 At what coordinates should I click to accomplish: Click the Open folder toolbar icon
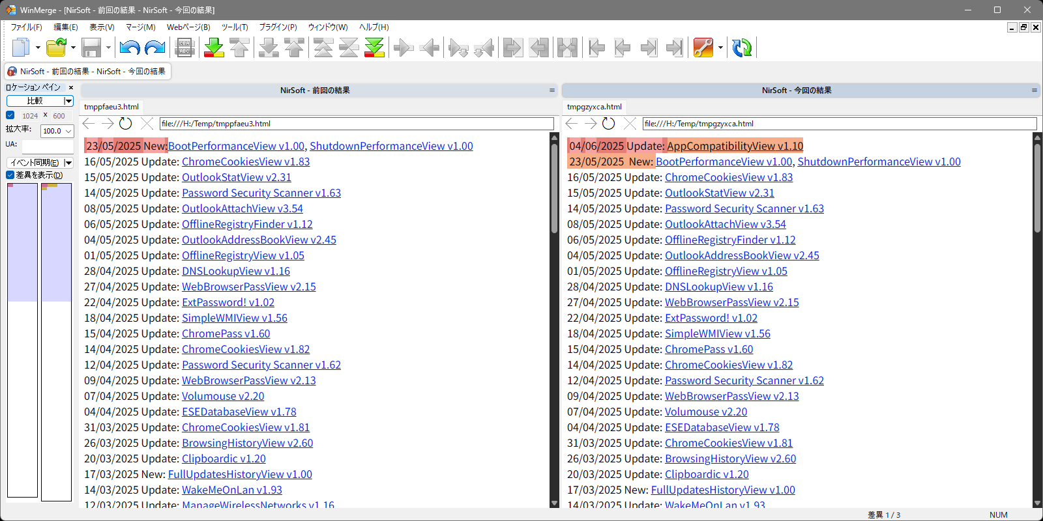coord(57,48)
